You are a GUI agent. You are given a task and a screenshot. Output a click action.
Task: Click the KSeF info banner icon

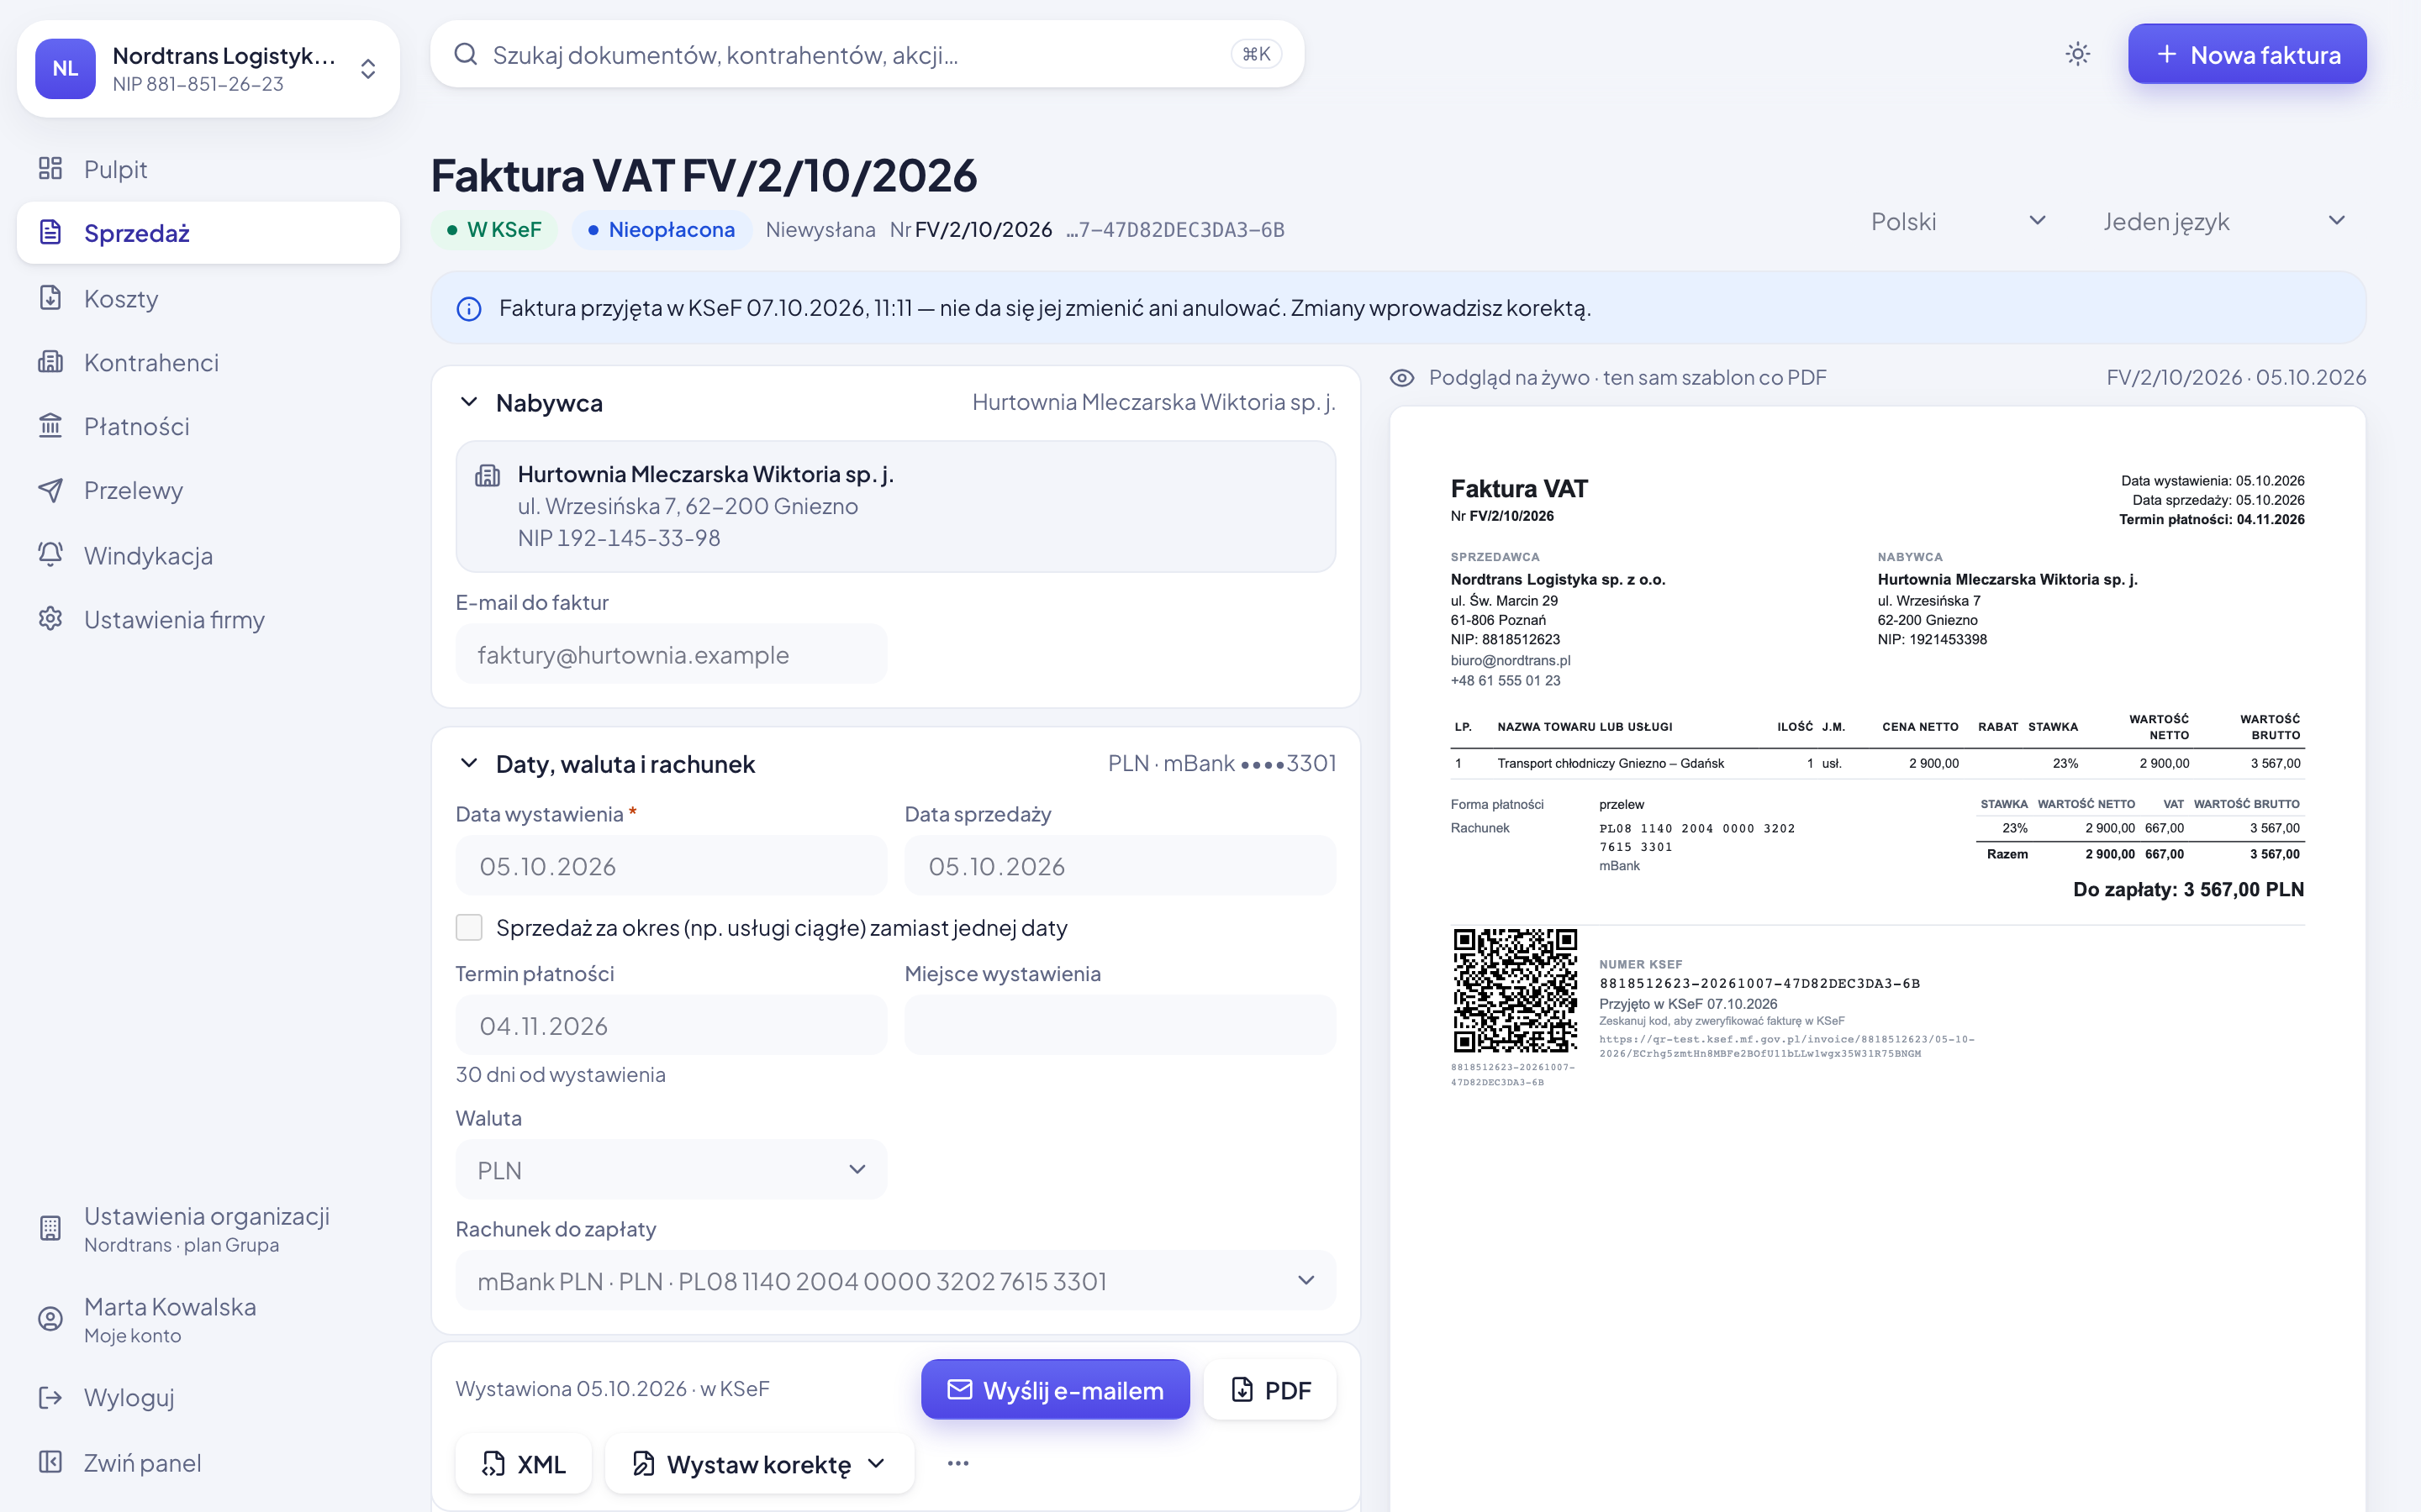pos(469,309)
